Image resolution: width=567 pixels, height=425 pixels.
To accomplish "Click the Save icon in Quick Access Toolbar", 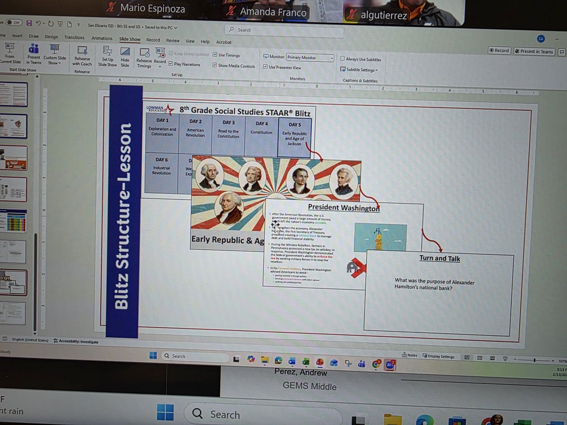I will tap(30, 23).
